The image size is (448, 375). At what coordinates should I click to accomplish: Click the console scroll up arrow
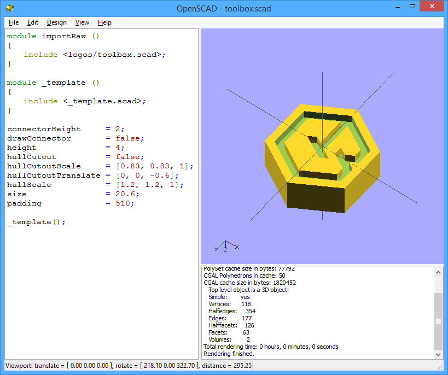pyautogui.click(x=438, y=272)
